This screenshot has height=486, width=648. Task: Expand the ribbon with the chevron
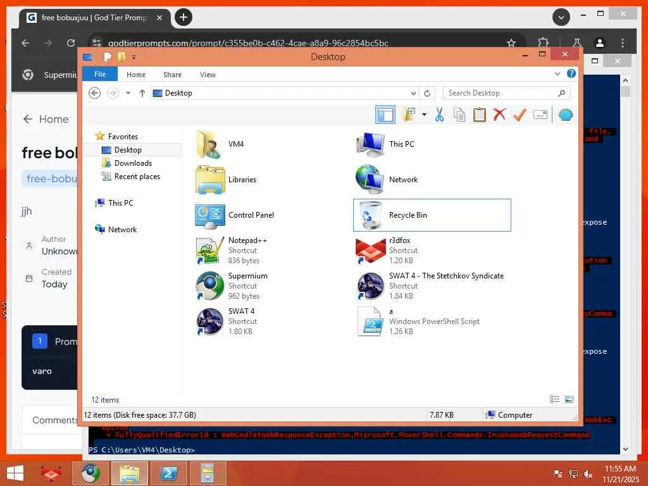point(558,74)
